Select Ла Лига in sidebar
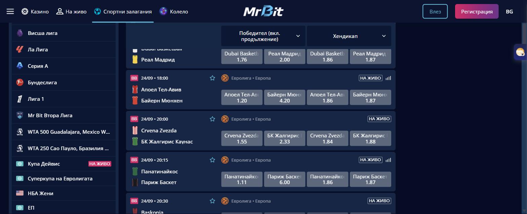 64,49
